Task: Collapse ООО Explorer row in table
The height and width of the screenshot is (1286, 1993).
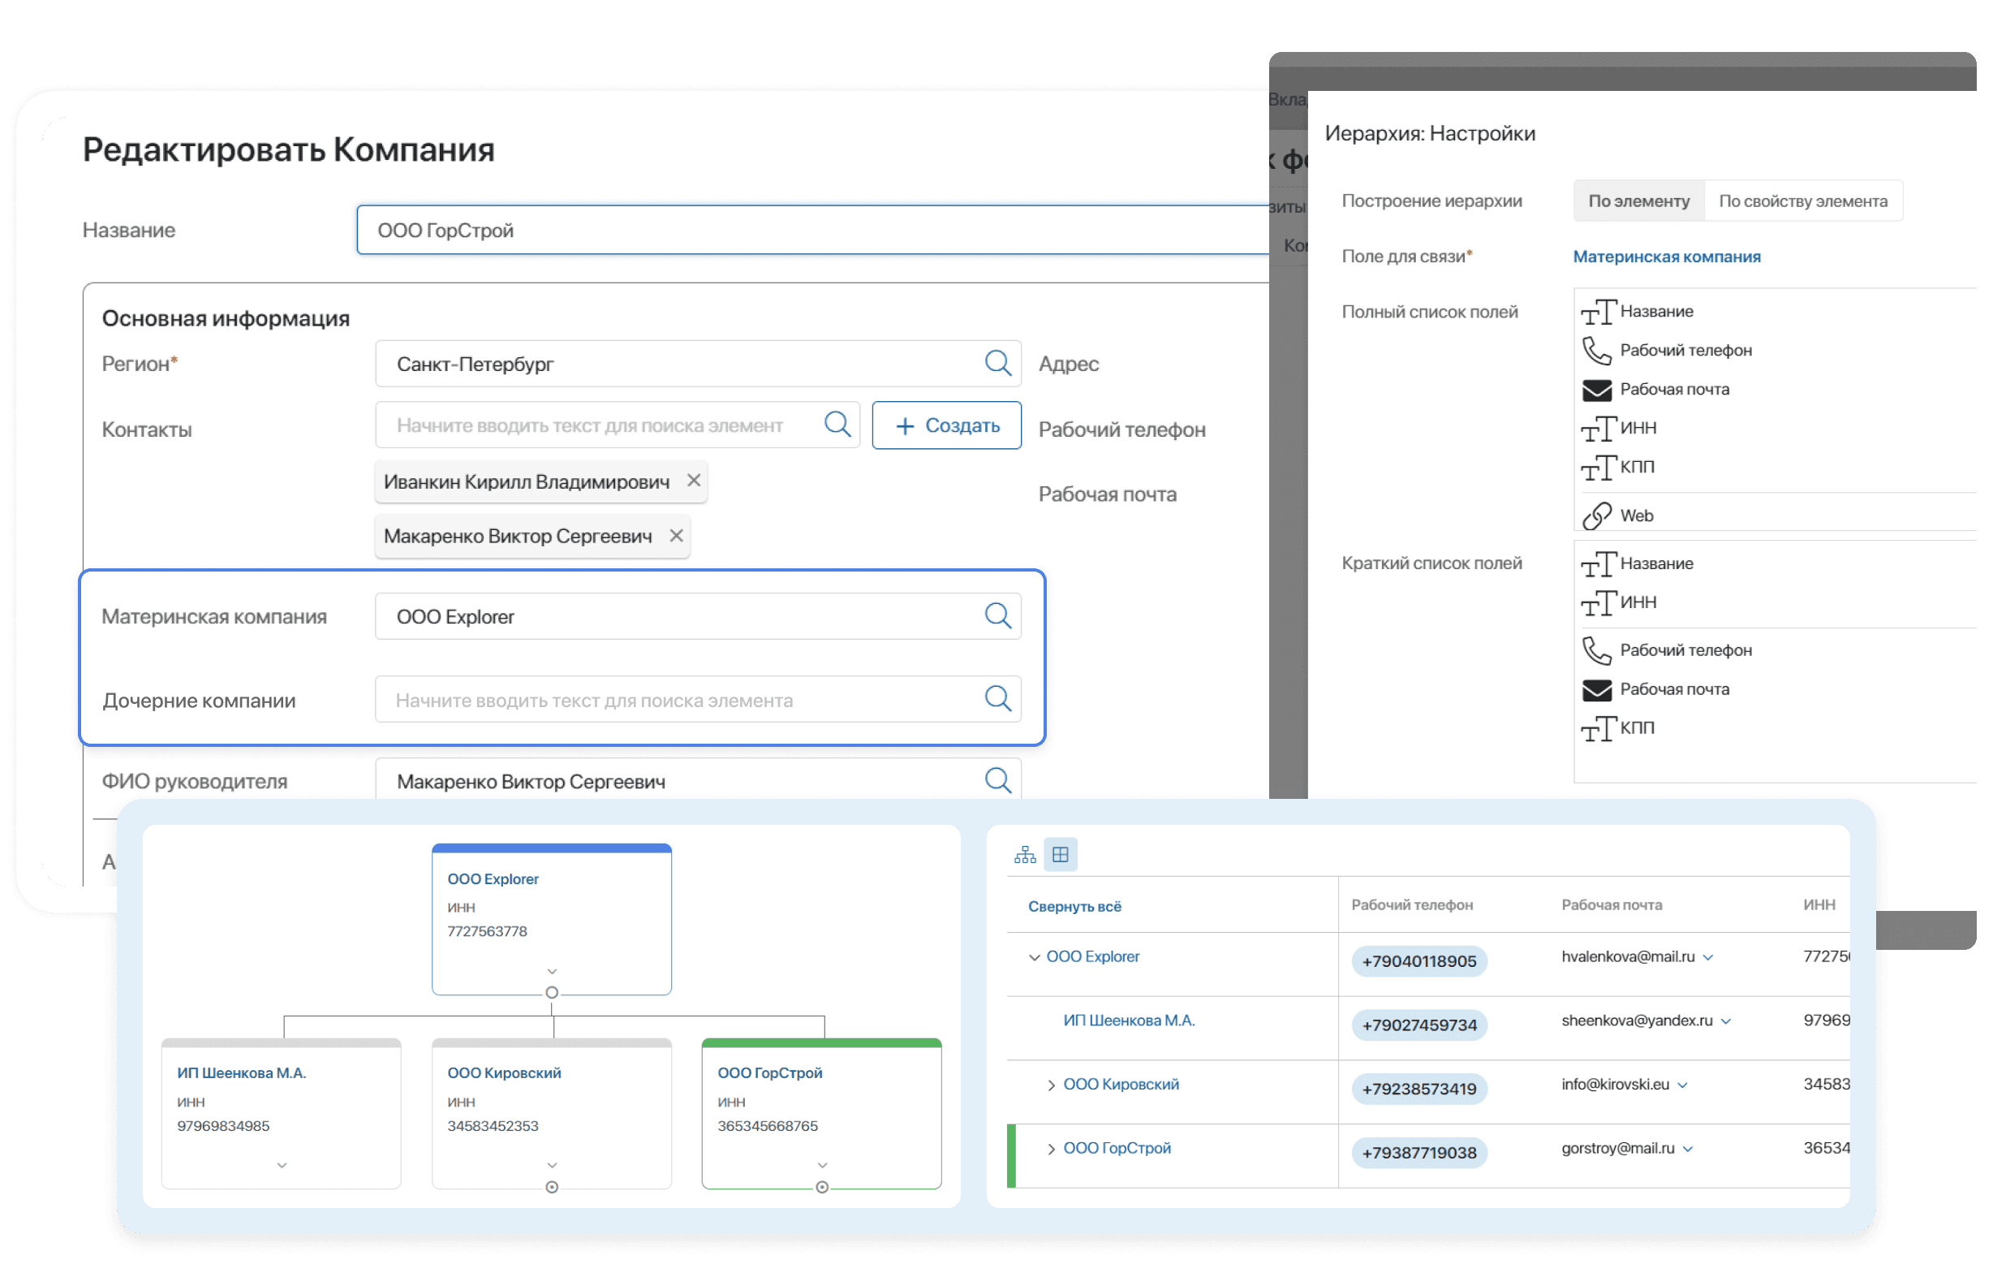Action: point(1034,958)
